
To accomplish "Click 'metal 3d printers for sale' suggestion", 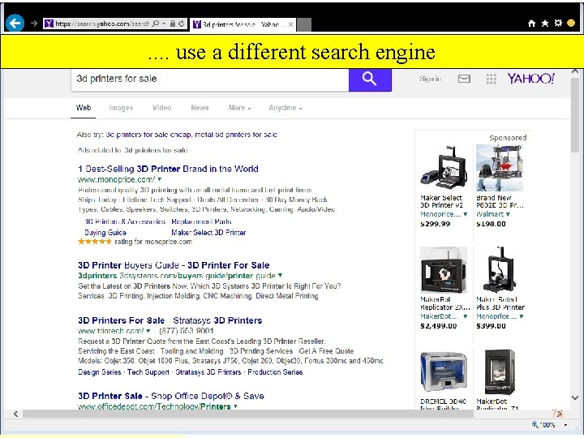I will tap(236, 135).
